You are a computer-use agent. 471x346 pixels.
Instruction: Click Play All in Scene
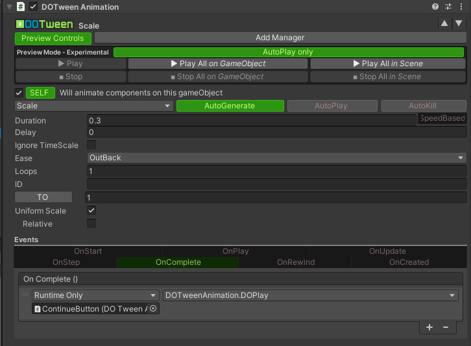388,64
